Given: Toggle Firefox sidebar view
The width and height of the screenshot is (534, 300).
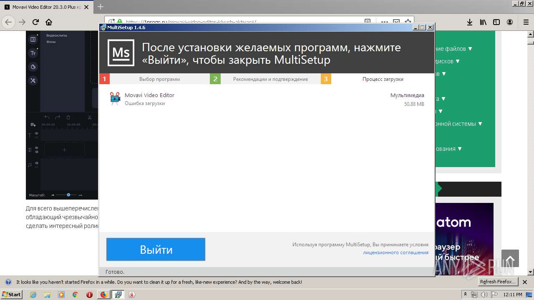Looking at the screenshot, I should [496, 22].
